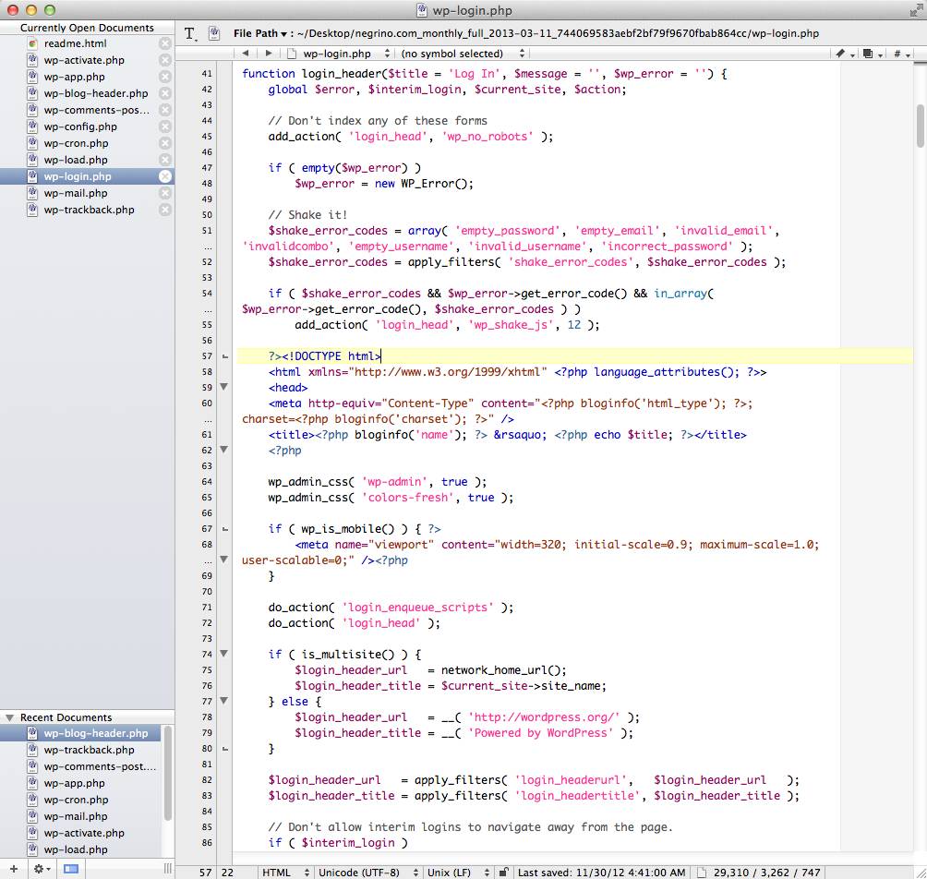Screen dimensions: 927x879
Task: Open wp-cron.php from Recent Documents list
Action: pos(76,800)
